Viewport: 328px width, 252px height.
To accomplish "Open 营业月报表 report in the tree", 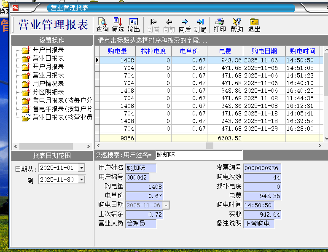I will [x=48, y=75].
